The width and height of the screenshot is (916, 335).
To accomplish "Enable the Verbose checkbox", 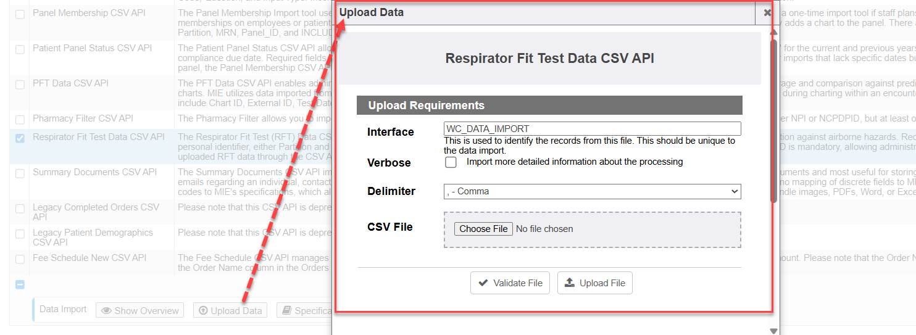I will 451,162.
